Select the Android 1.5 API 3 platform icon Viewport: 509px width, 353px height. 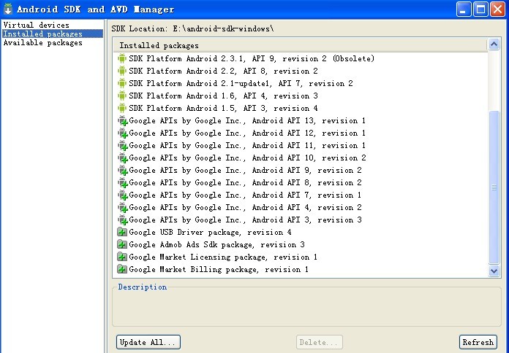122,108
